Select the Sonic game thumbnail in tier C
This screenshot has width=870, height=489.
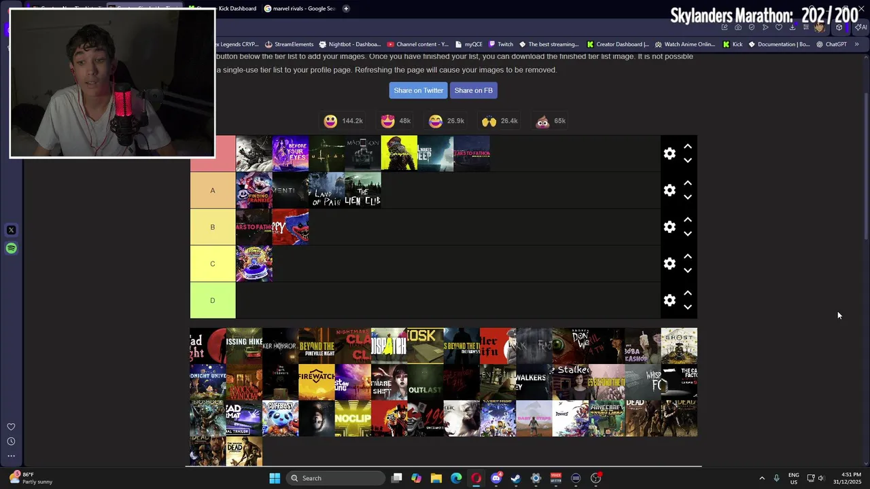(x=254, y=264)
